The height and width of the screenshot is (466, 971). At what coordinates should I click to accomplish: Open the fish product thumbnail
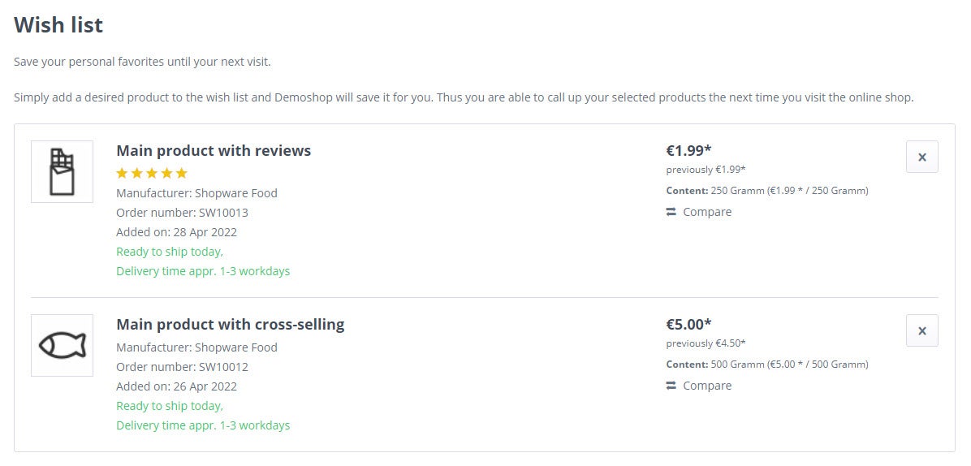62,345
